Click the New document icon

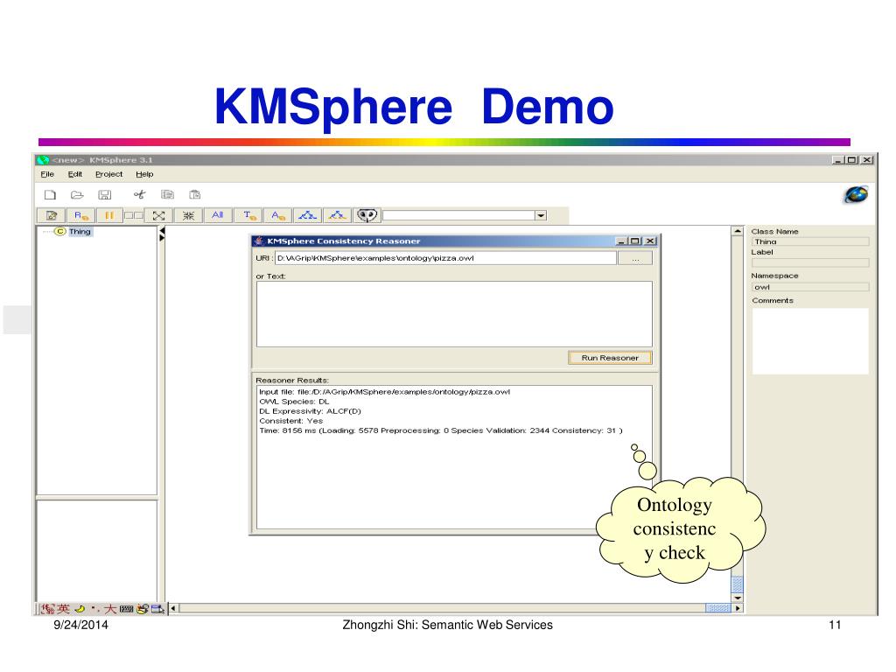[50, 195]
